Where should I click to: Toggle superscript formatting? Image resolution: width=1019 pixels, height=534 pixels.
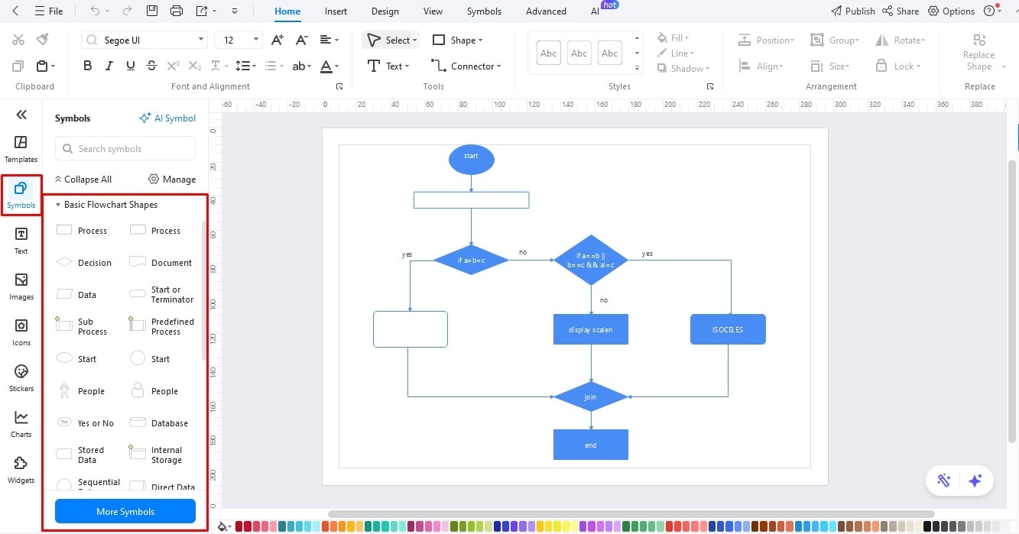[174, 66]
